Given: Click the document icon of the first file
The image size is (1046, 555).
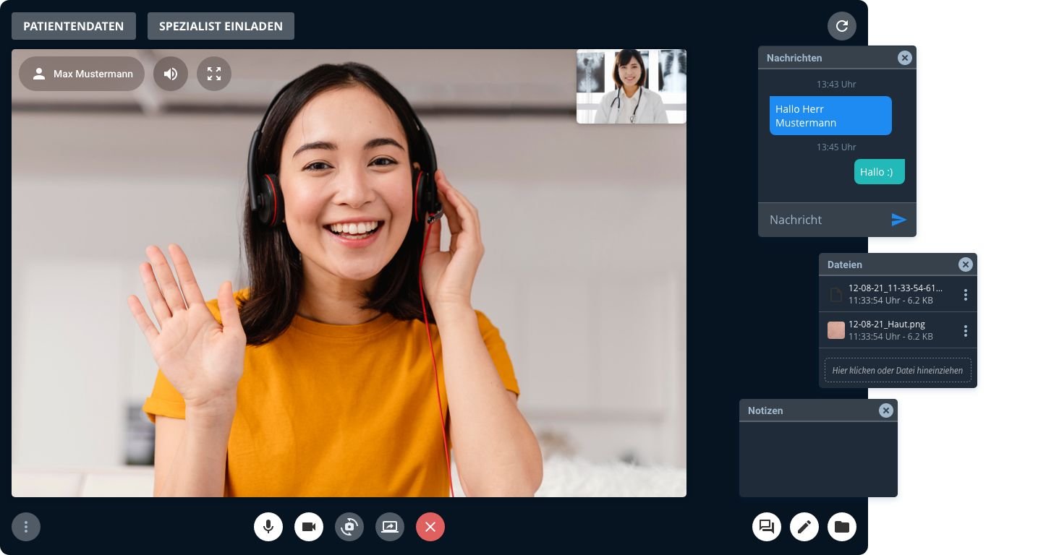Looking at the screenshot, I should [835, 295].
